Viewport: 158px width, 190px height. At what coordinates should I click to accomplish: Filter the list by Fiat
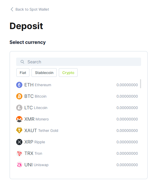click(x=23, y=73)
